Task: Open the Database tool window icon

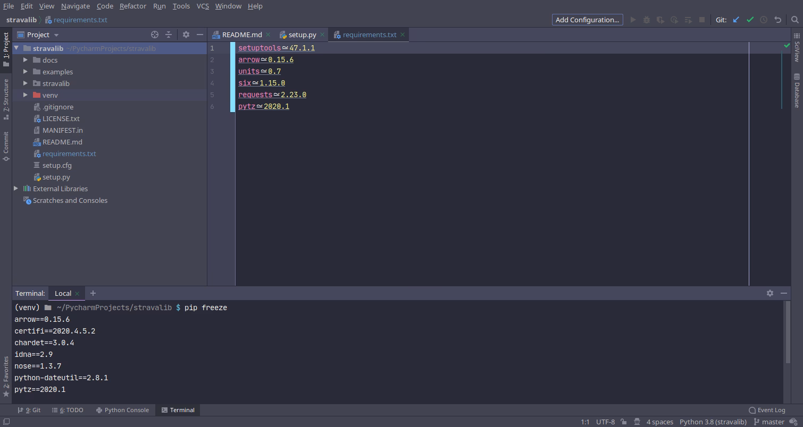Action: click(796, 85)
